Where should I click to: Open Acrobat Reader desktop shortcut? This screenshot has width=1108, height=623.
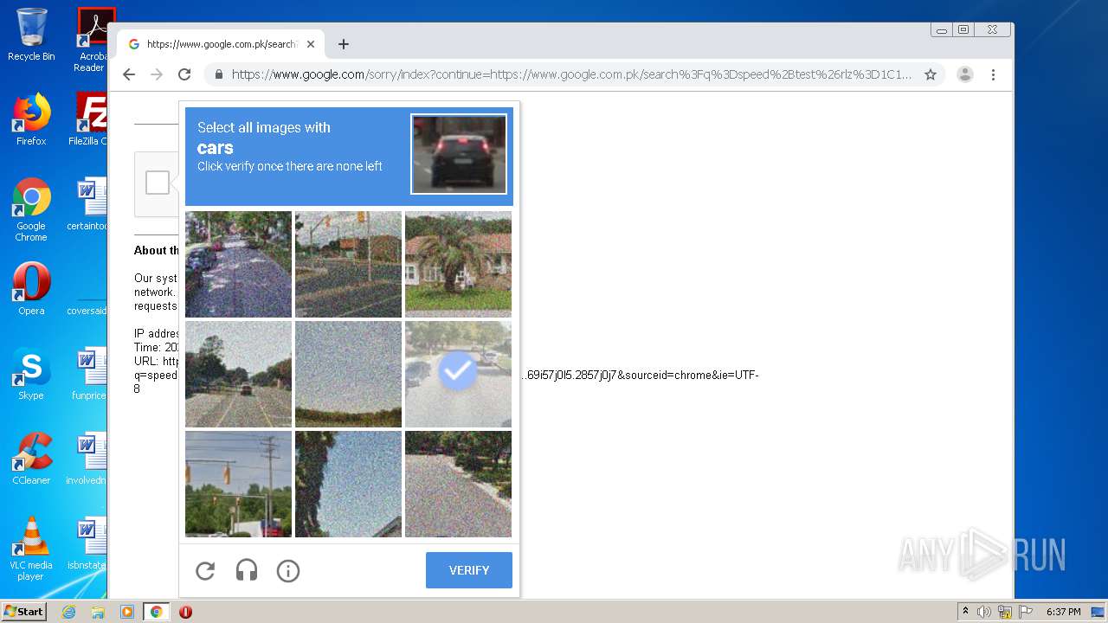pos(93,39)
